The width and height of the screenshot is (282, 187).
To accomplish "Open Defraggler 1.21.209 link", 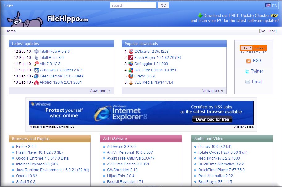I will coord(151,64).
